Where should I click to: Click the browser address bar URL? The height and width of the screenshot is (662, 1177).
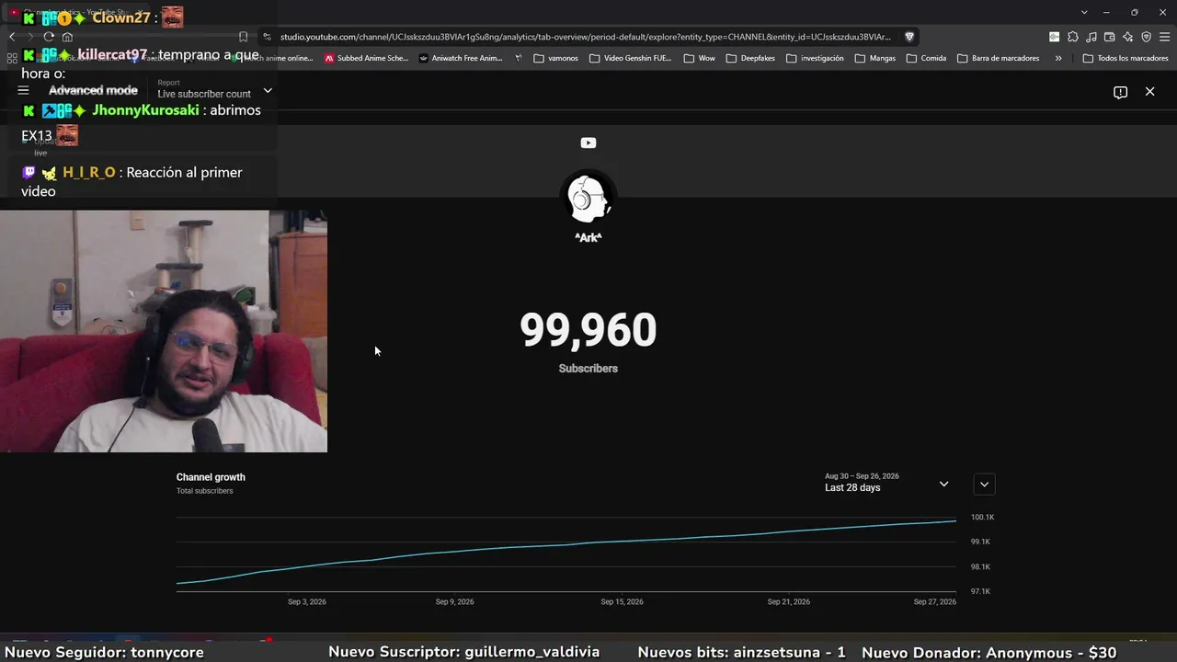(x=585, y=37)
